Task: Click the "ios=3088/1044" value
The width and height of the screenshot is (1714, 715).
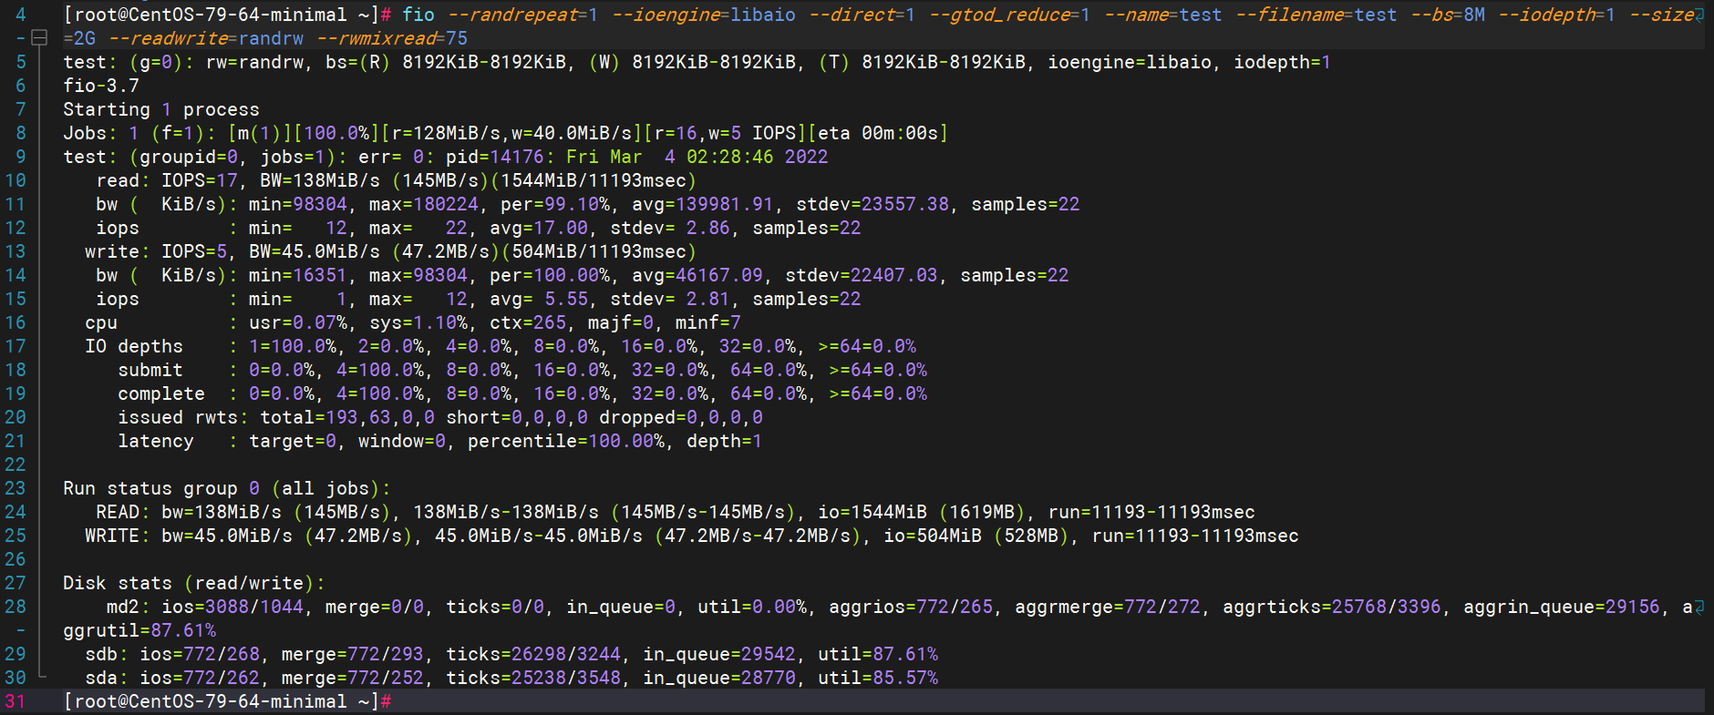Action: click(232, 607)
